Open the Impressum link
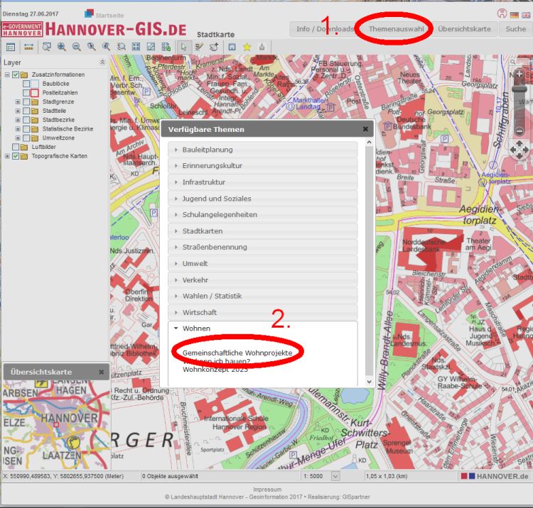The width and height of the screenshot is (533, 508). coord(267,490)
